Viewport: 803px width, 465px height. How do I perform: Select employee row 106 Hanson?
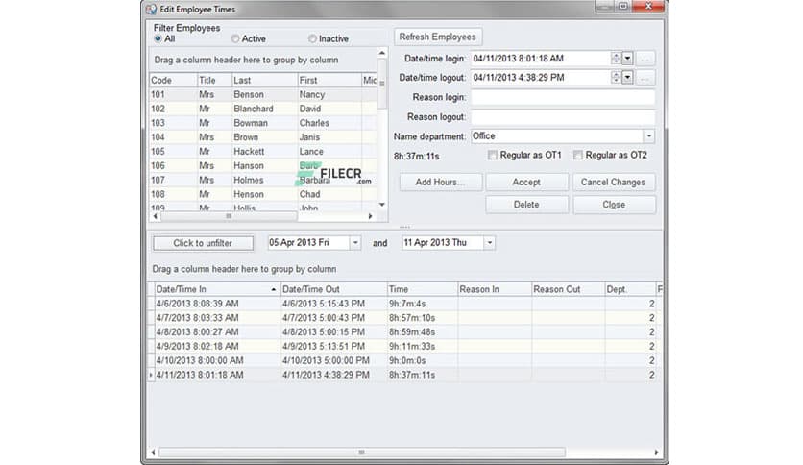263,166
